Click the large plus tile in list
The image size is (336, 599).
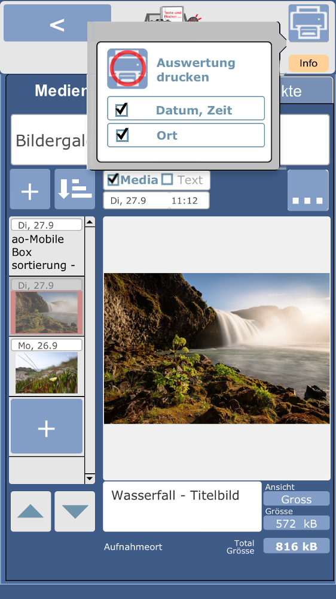pos(47,426)
